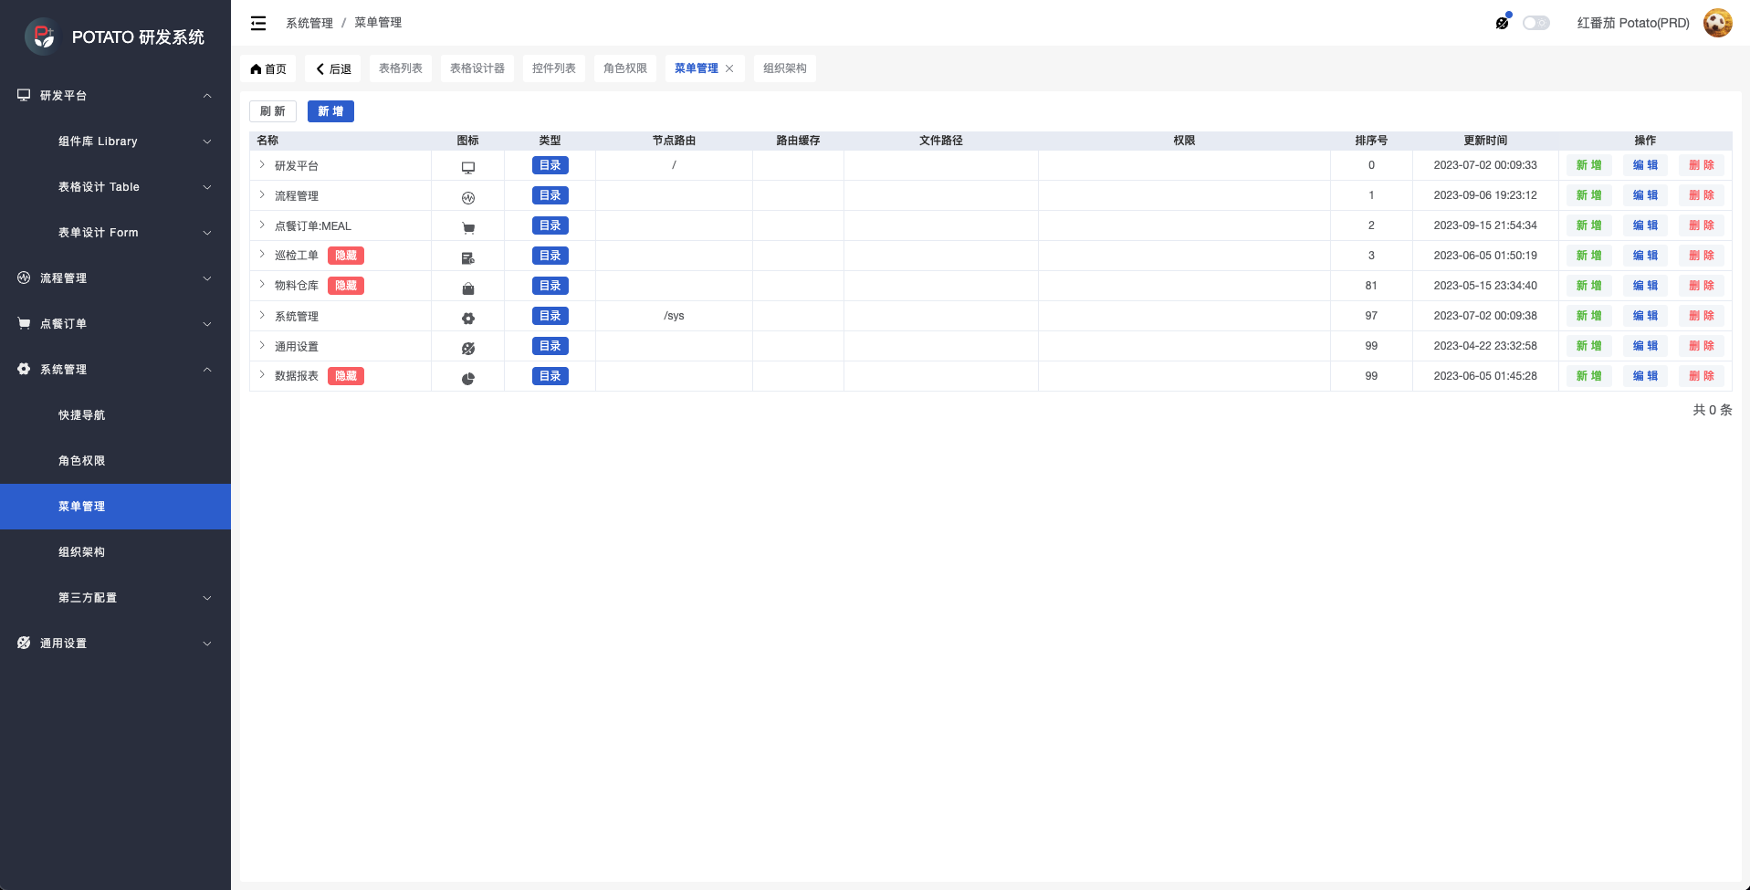1750x890 pixels.
Task: Switch to the 表格列表 tab
Action: pyautogui.click(x=401, y=68)
